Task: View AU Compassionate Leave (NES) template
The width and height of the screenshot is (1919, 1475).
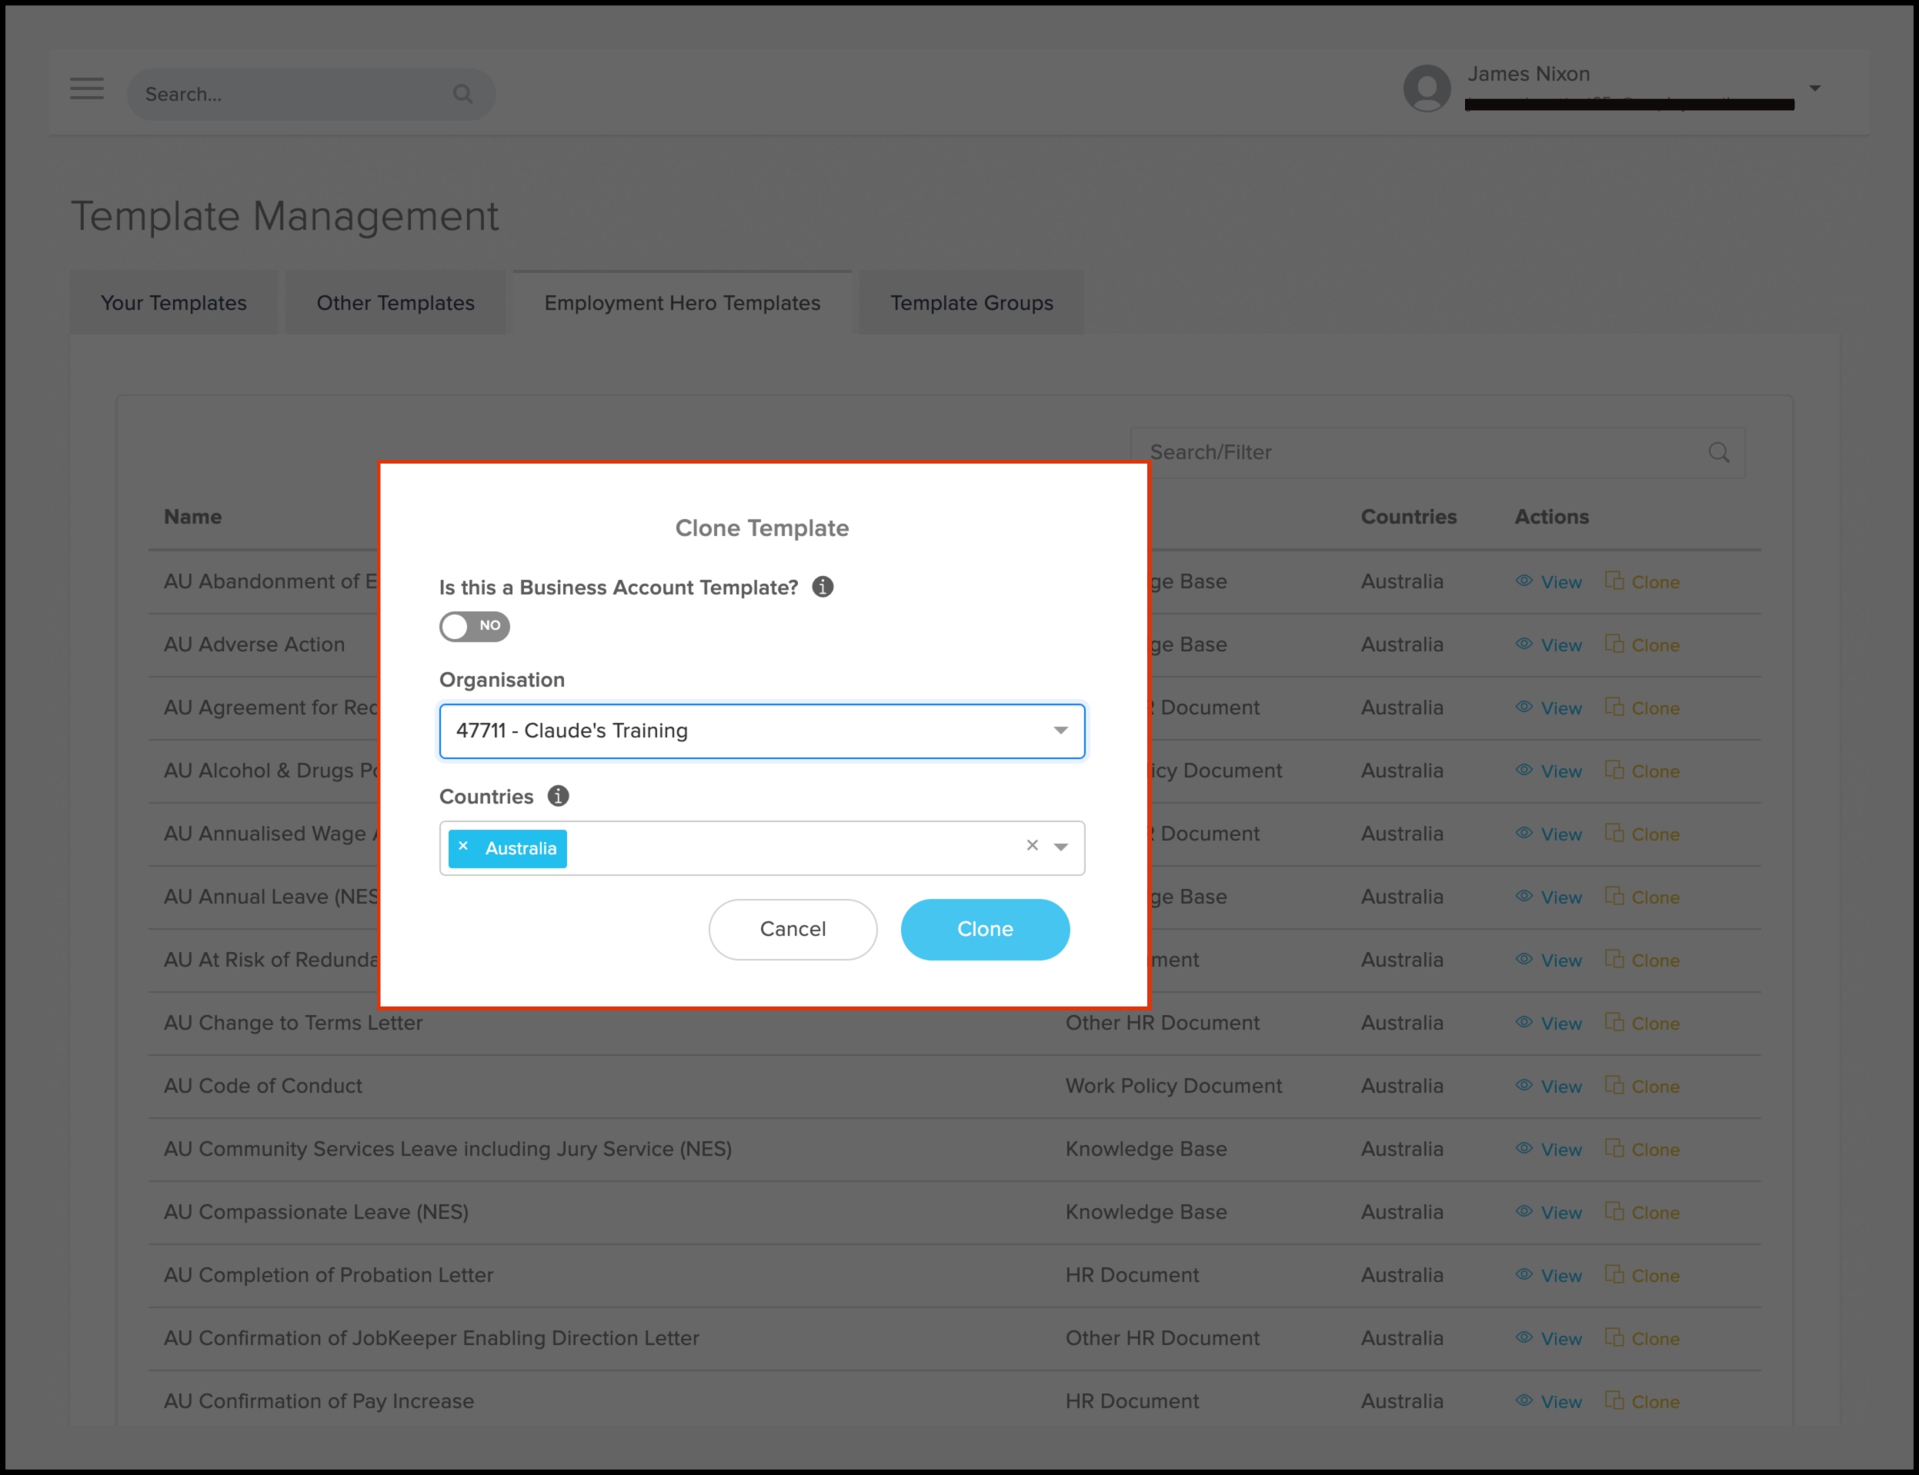Action: (x=1549, y=1213)
